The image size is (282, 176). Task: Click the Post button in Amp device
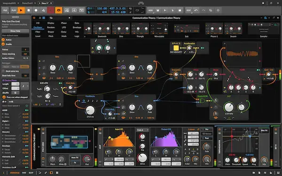tap(207, 138)
